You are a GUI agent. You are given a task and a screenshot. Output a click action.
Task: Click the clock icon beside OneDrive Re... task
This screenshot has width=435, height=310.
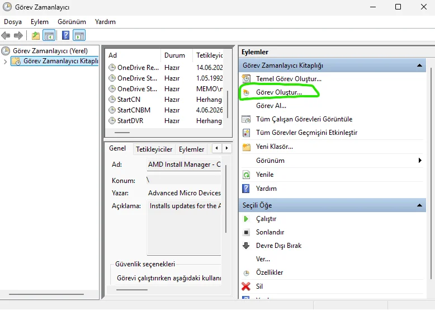click(x=112, y=68)
